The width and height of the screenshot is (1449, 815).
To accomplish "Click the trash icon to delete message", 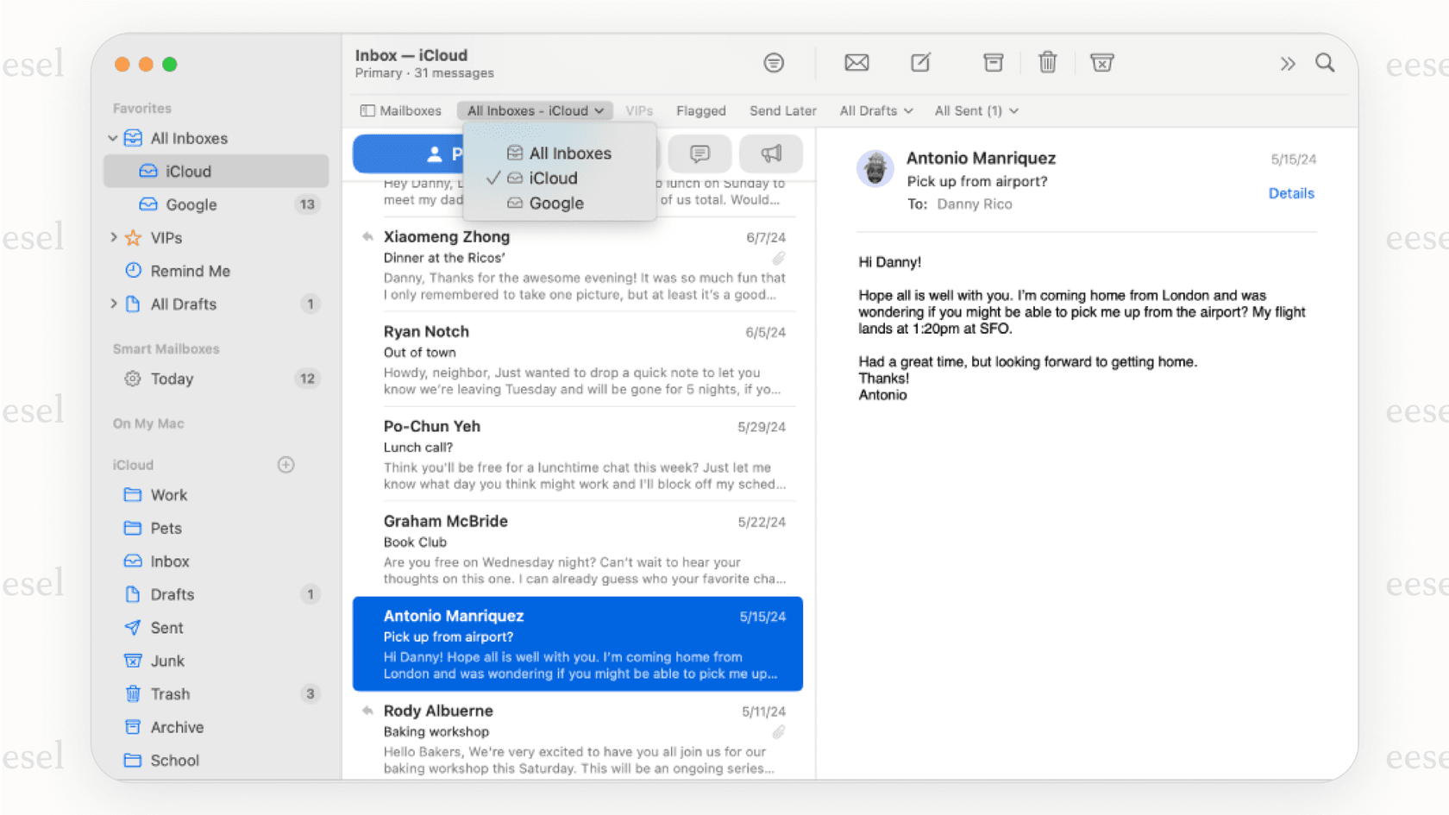I will pos(1047,62).
